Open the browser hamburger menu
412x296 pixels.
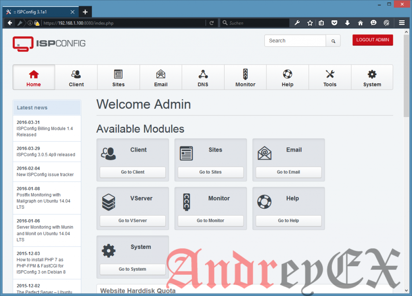402,23
